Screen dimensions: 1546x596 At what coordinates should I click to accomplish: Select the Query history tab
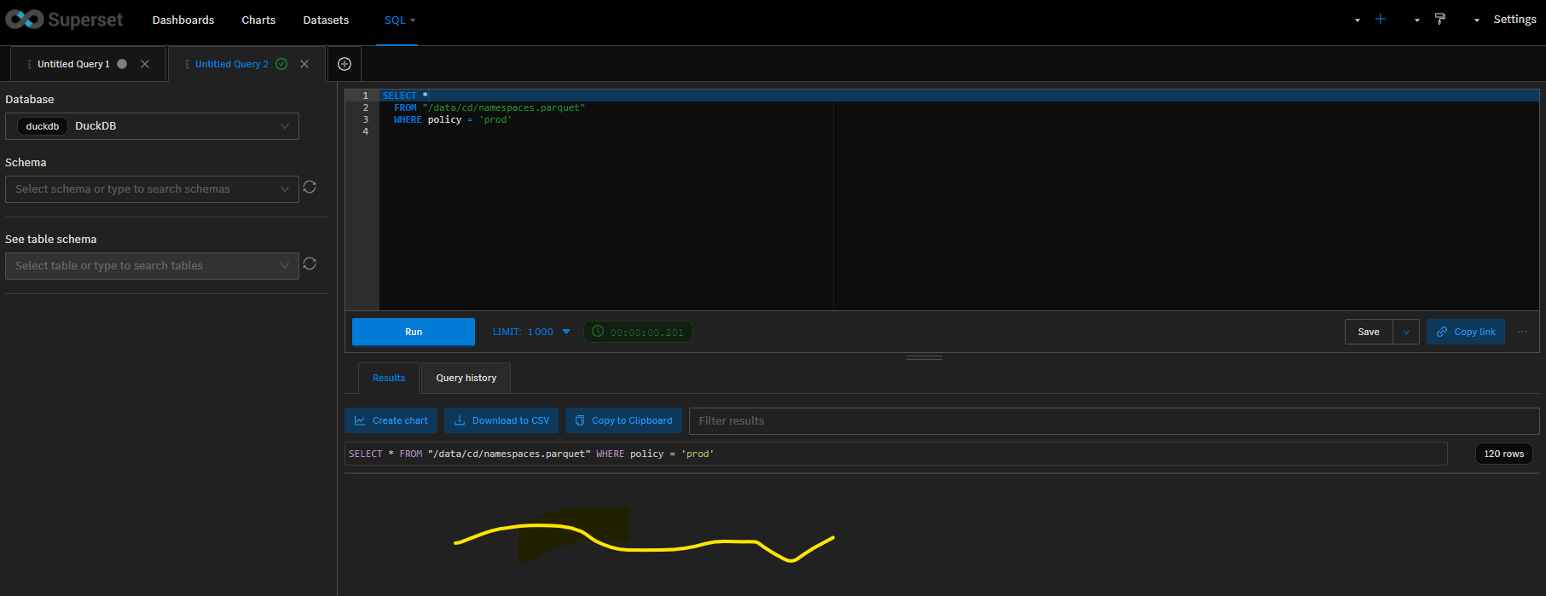pyautogui.click(x=466, y=378)
